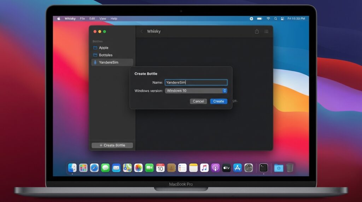This screenshot has height=202, width=362.
Task: Click the bottle Name text field
Action: 196,82
